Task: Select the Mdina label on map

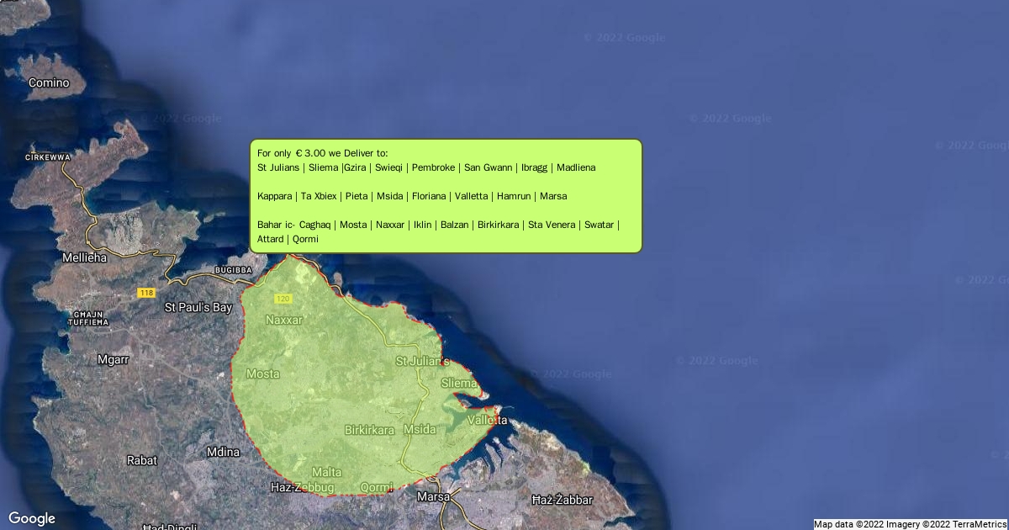Action: (222, 452)
